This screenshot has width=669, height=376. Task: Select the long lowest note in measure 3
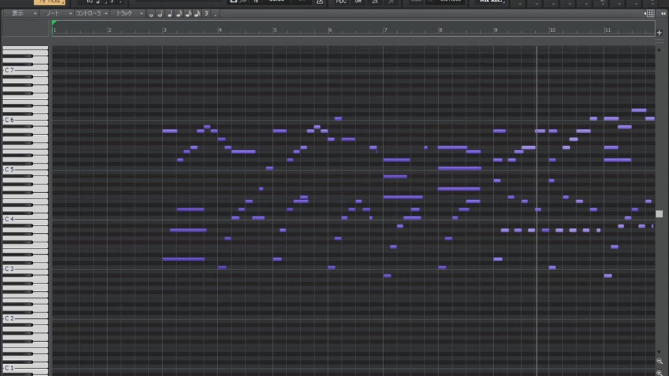183,259
